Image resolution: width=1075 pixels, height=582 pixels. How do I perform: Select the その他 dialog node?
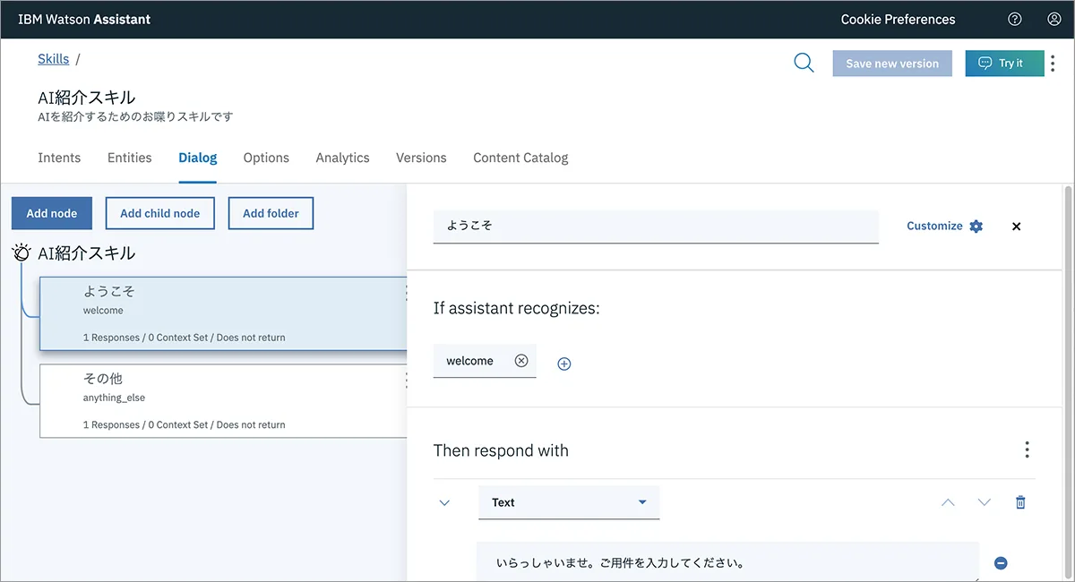point(223,400)
